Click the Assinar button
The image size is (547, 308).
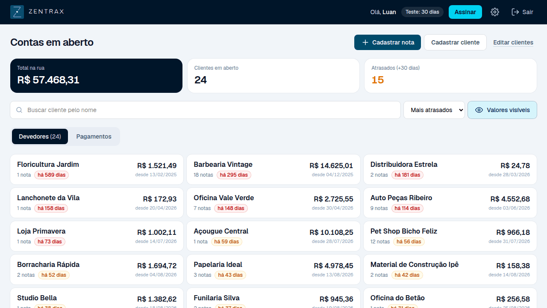(x=465, y=12)
